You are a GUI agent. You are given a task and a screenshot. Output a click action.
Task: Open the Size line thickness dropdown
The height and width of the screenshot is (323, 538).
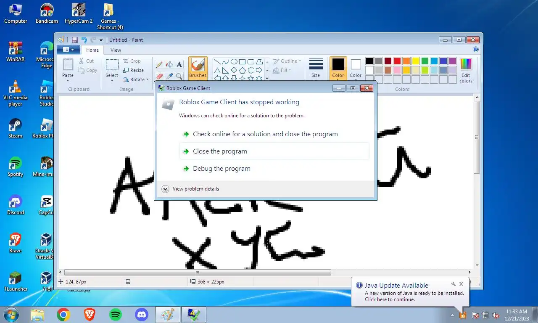pos(316,69)
